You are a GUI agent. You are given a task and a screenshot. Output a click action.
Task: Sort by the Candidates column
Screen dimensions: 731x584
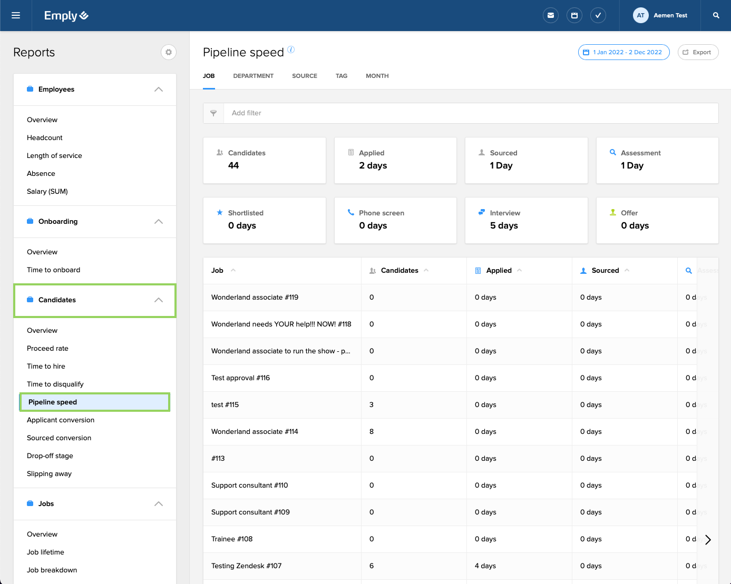399,271
